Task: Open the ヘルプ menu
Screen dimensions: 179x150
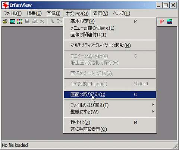Action: [122, 13]
